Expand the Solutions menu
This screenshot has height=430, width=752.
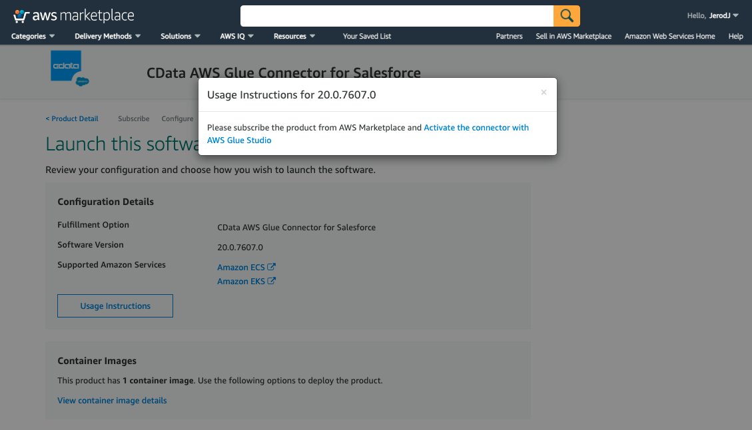click(x=180, y=36)
